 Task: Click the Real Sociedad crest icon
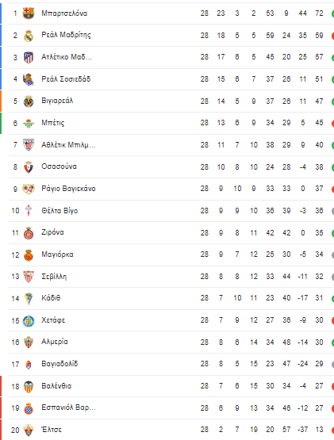click(x=29, y=79)
